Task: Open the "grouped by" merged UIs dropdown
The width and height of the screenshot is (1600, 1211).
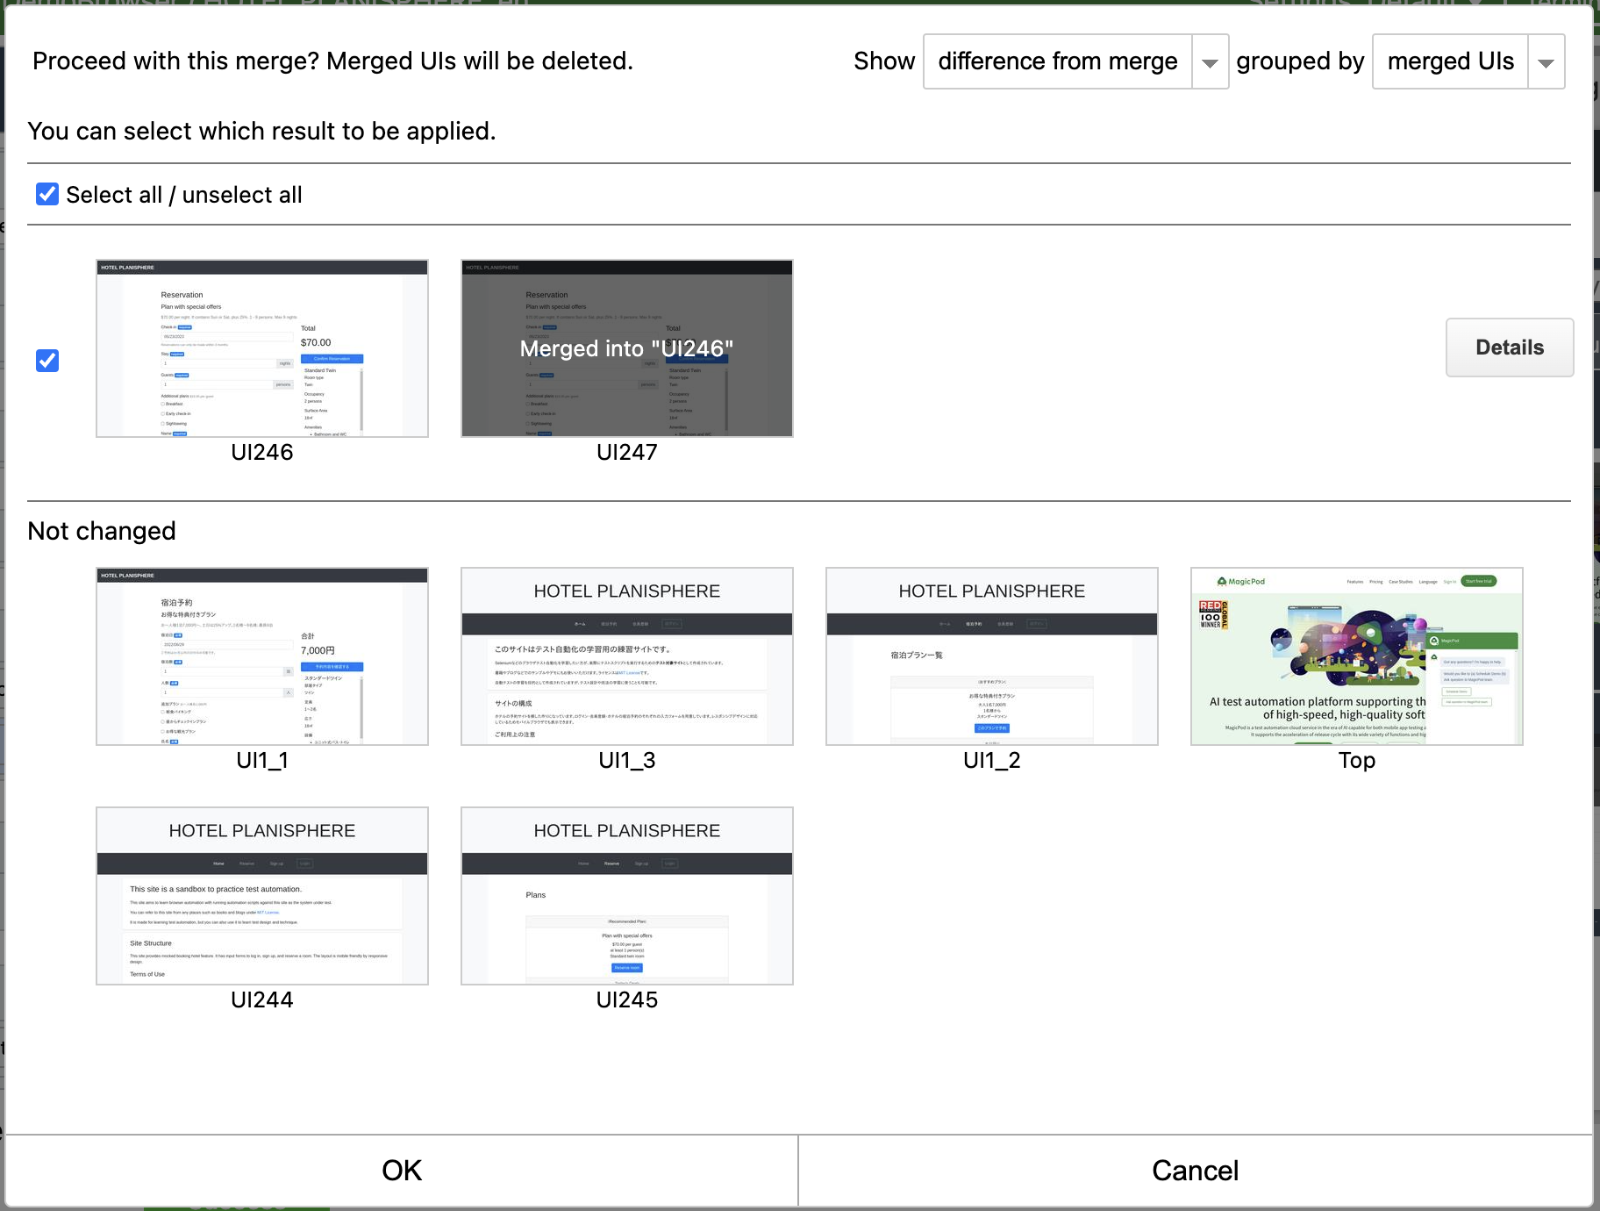Action: [1468, 61]
